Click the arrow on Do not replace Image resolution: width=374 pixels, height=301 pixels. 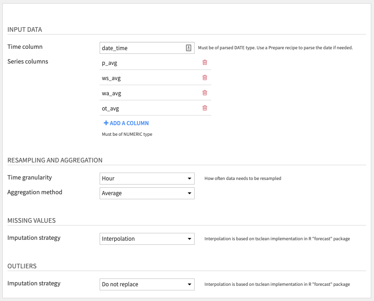[x=190, y=284]
